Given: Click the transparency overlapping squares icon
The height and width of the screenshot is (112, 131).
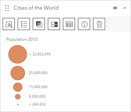Looking at the screenshot, I should tap(39, 24).
